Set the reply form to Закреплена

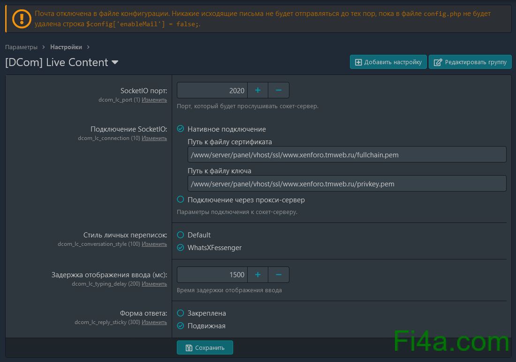tap(181, 313)
